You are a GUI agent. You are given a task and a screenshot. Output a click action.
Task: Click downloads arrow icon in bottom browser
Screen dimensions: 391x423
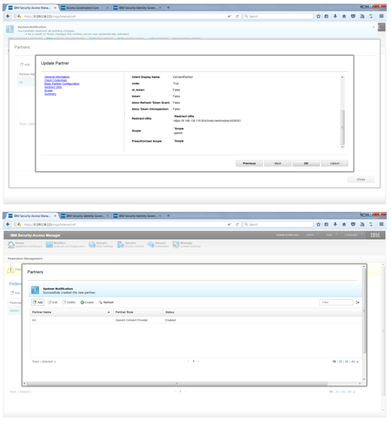click(x=335, y=224)
